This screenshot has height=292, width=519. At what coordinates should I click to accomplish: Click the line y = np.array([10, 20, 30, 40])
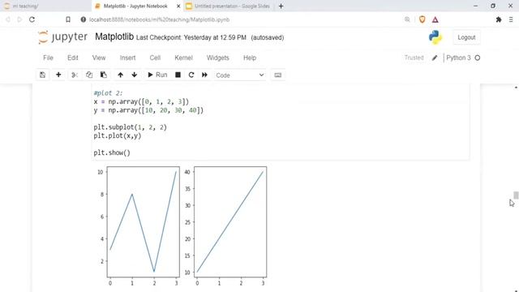(x=148, y=110)
